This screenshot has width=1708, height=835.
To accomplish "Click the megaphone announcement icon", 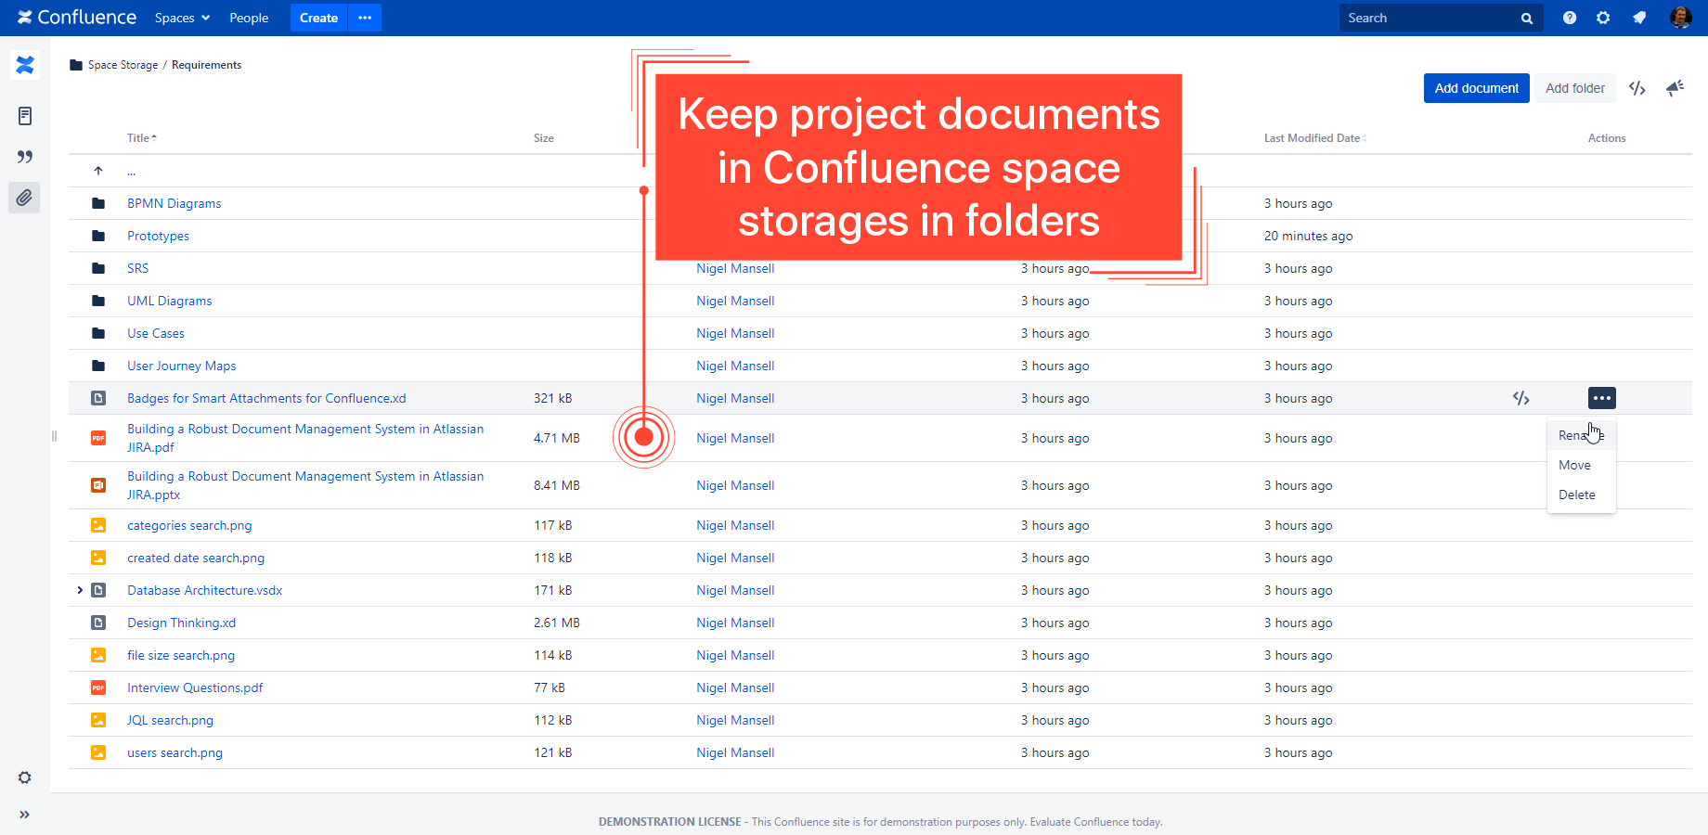I will 1675,88.
